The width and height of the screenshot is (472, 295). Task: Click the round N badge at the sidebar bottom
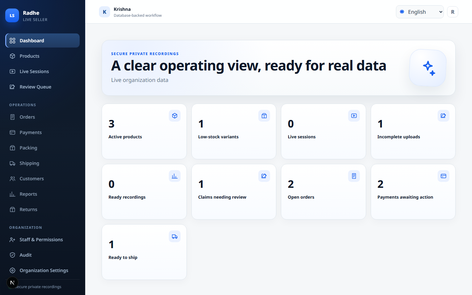[12, 283]
